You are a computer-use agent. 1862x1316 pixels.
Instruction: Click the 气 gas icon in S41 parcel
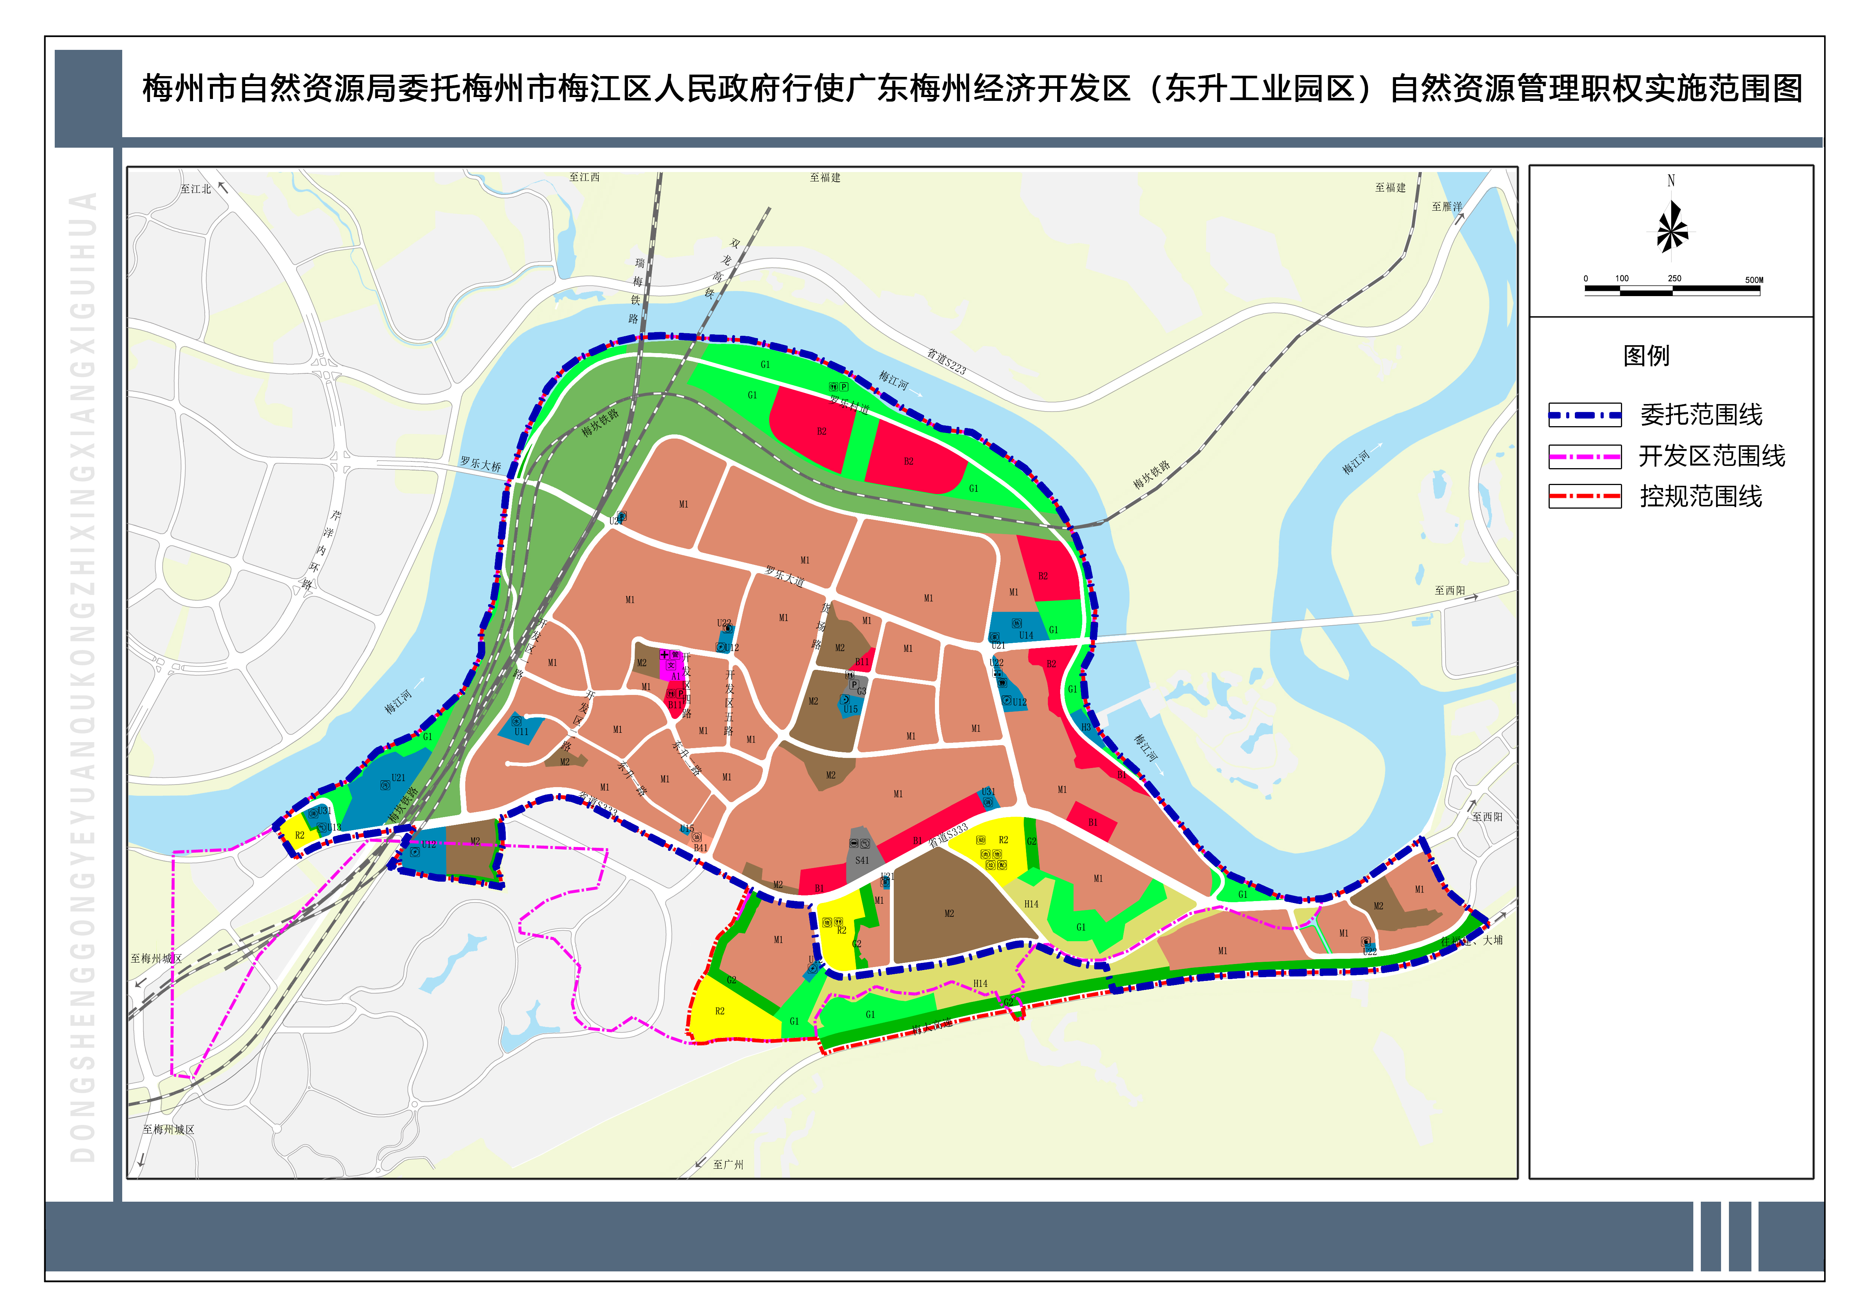(865, 843)
